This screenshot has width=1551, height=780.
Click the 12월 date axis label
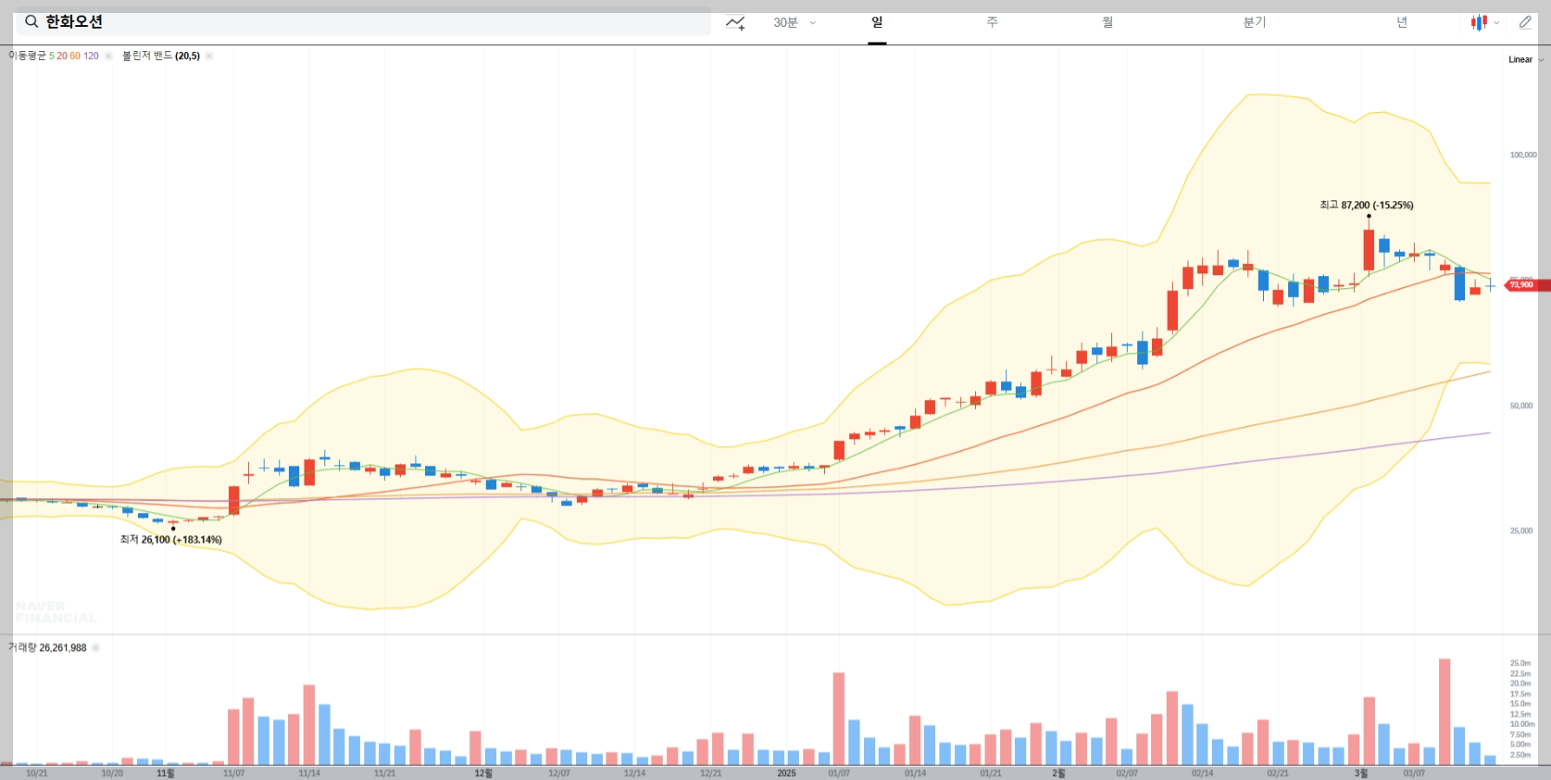484,773
